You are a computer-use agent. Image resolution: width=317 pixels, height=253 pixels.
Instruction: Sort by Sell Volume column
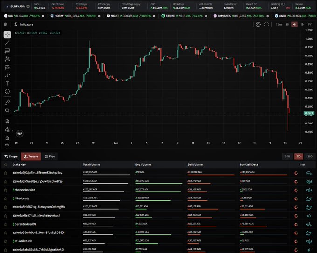click(195, 164)
